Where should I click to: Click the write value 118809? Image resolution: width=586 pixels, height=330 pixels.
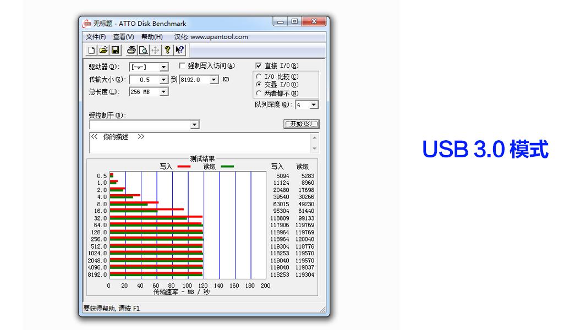pos(280,218)
